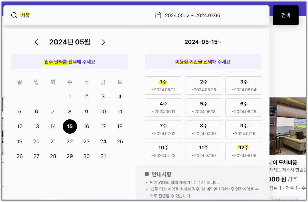The image size is (308, 202).
Task: Go to next month with right arrow
Action: pyautogui.click(x=103, y=42)
